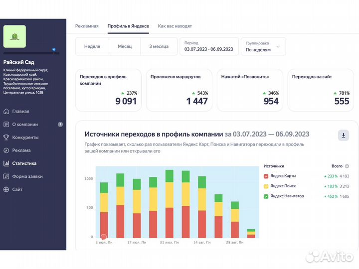Click the notification badge beside О компании

pyautogui.click(x=60, y=125)
